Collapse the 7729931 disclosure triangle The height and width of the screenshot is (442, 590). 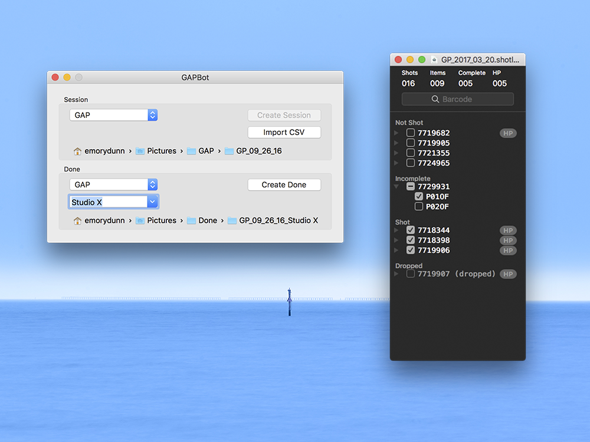coord(397,187)
